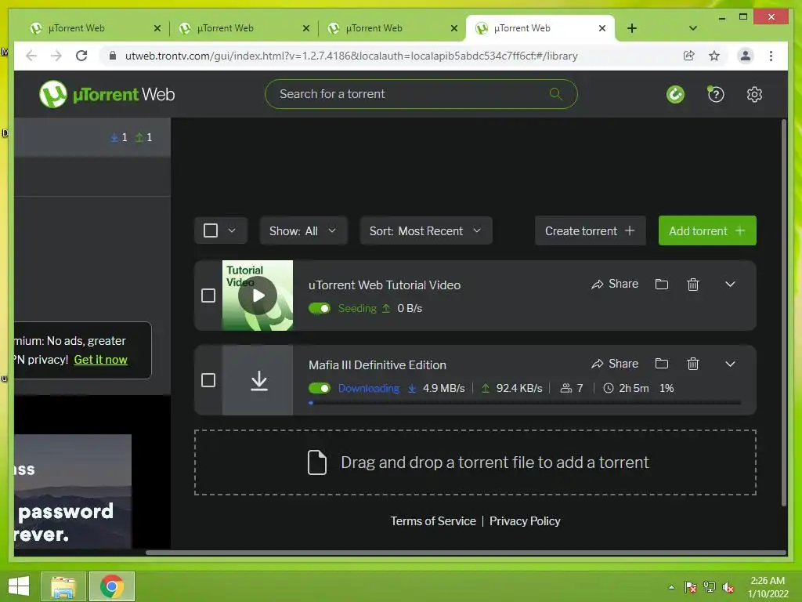This screenshot has height=602, width=802.
Task: Click the browser address bar URL
Action: click(x=351, y=56)
